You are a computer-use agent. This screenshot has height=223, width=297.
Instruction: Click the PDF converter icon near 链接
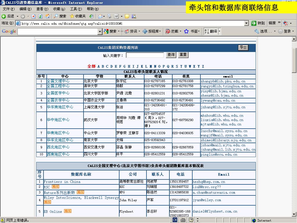(x=285, y=23)
